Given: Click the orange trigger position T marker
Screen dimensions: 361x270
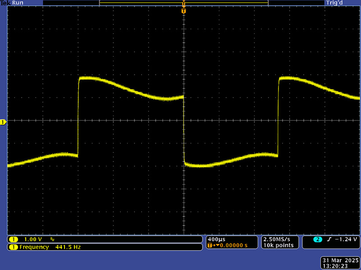Looking at the screenshot, I should coord(184,10).
